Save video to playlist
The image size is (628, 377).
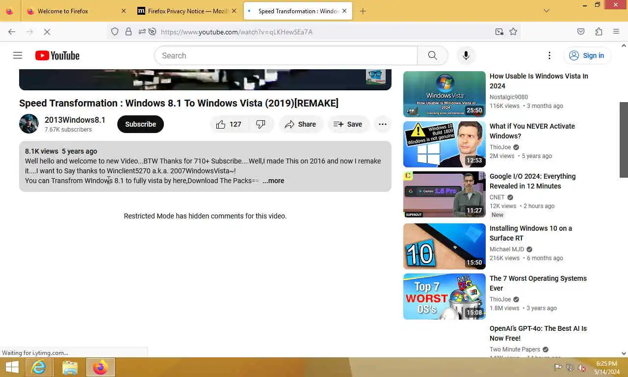(348, 124)
